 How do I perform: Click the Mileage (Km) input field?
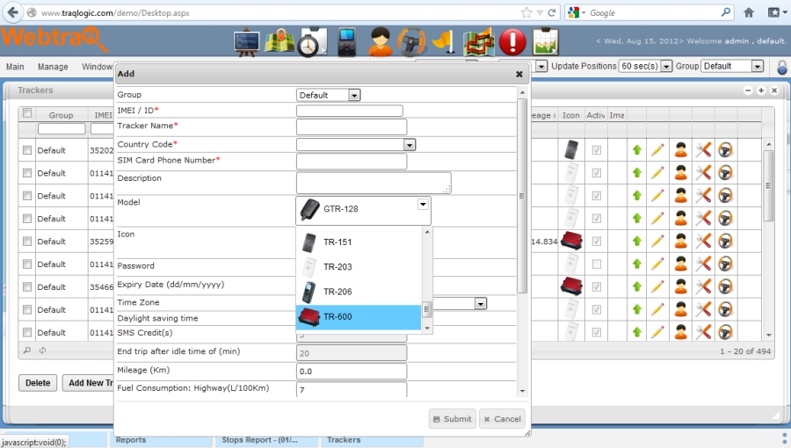(x=352, y=372)
